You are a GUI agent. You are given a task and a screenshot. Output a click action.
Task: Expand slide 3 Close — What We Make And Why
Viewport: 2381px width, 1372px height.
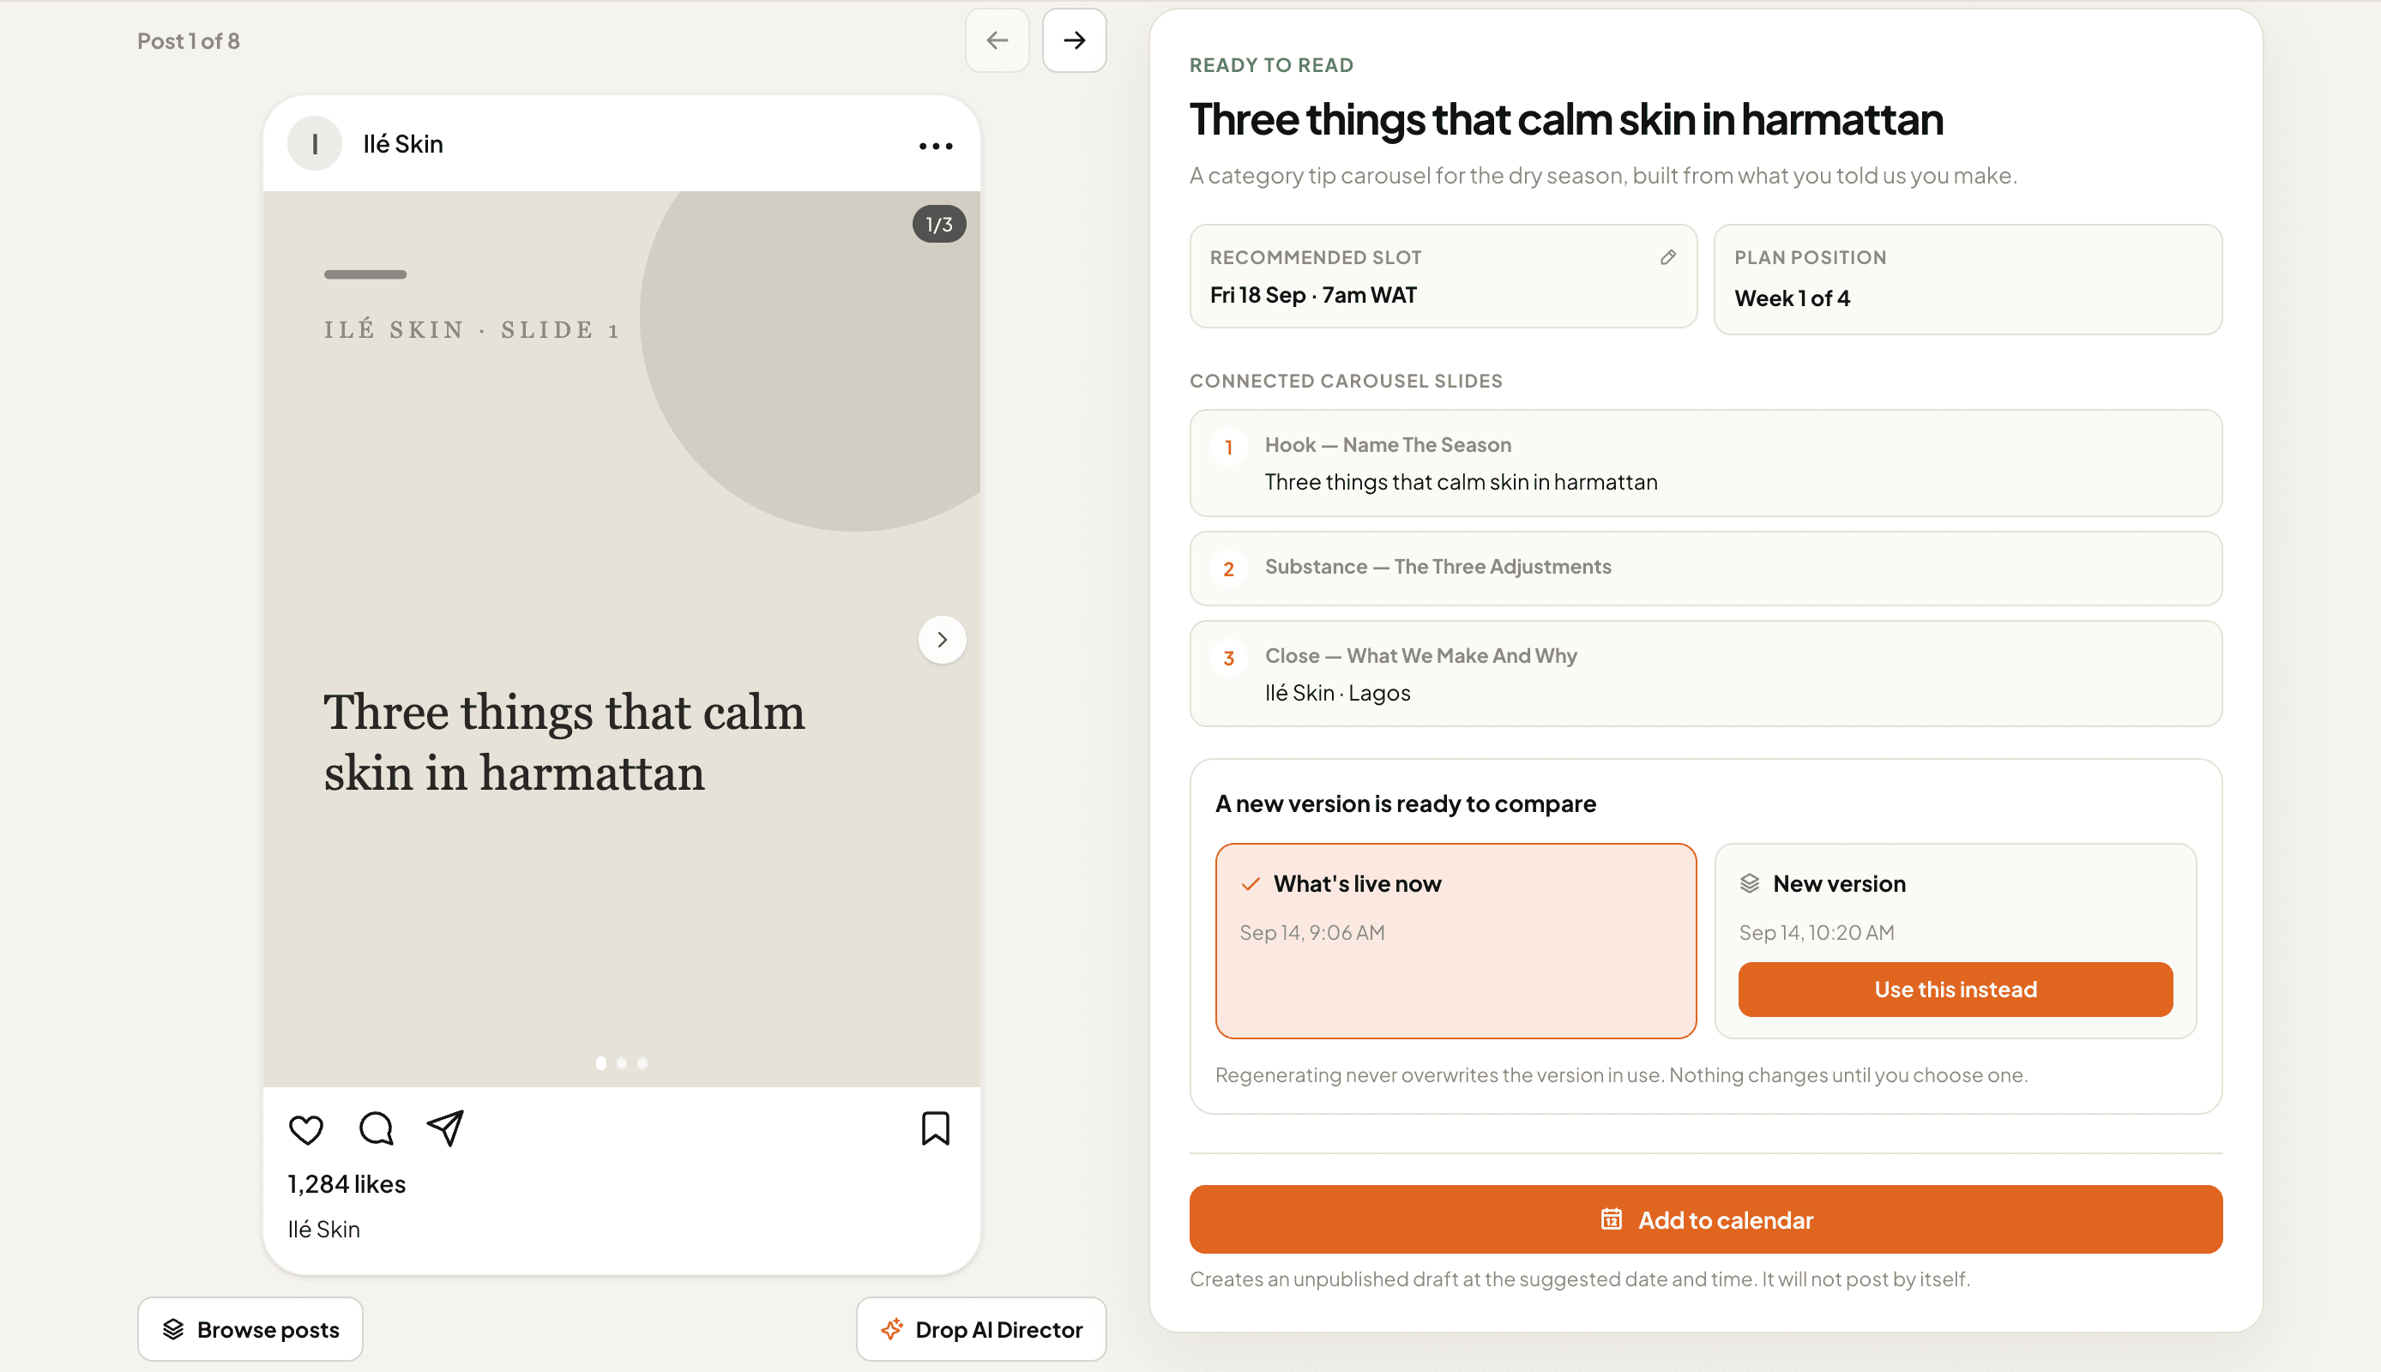1705,674
